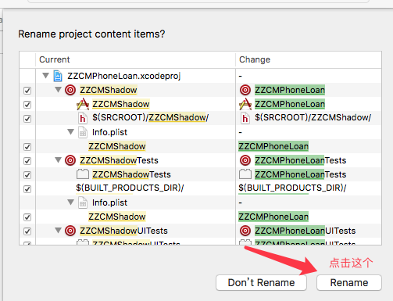
Task: Collapse the ZZCMPhoneLoan.xcodeproj disclosure triangle
Action: [x=45, y=76]
